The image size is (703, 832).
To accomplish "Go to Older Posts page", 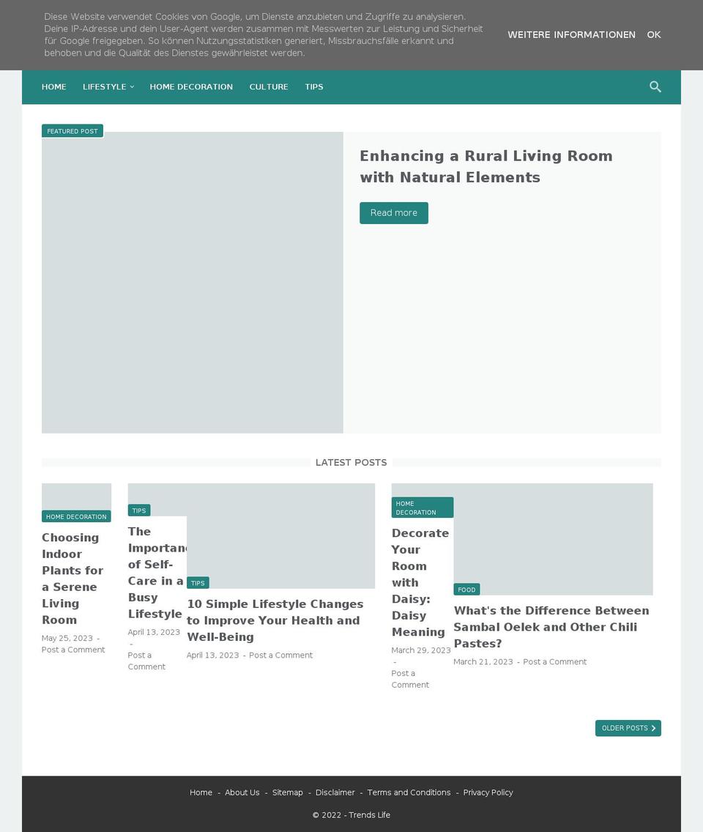I will tap(628, 728).
